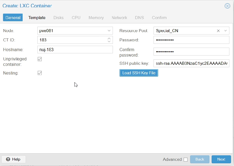The height and width of the screenshot is (166, 234).
Task: Open the Node selector showing pve081
Action: point(75,30)
